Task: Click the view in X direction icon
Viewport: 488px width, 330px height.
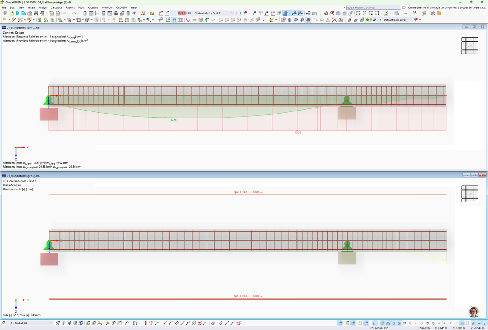Action: click(358, 13)
